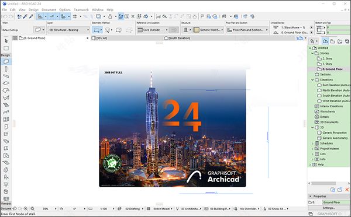Open the File menu
This screenshot has width=351, height=217.
[5, 10]
